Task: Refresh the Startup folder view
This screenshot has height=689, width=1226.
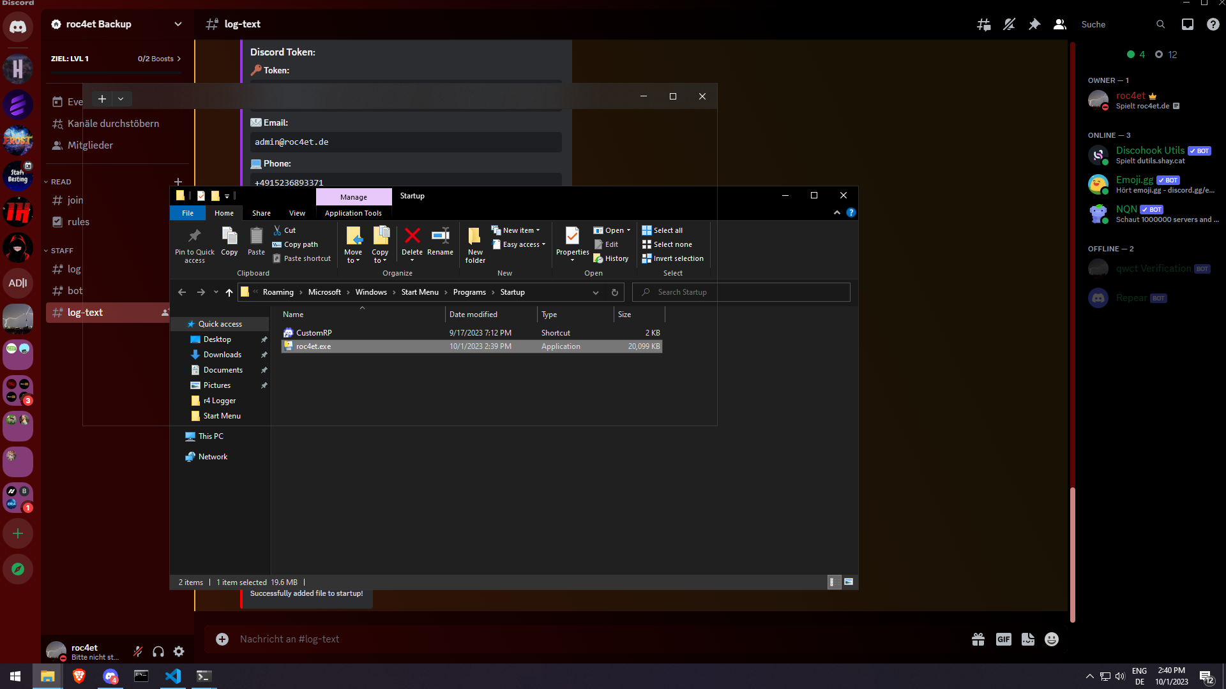Action: 615,292
